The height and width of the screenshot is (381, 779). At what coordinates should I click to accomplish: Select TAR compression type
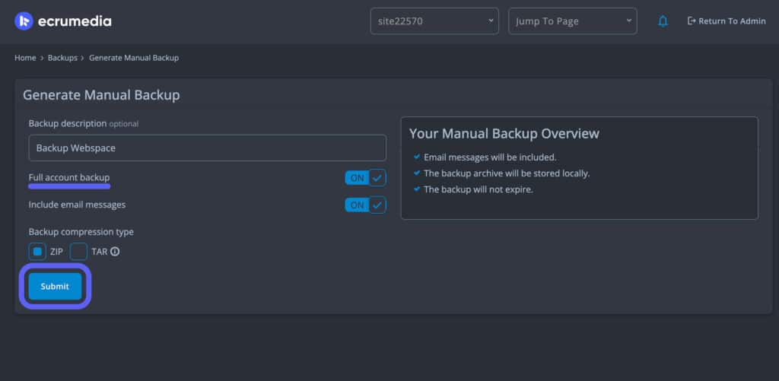78,252
